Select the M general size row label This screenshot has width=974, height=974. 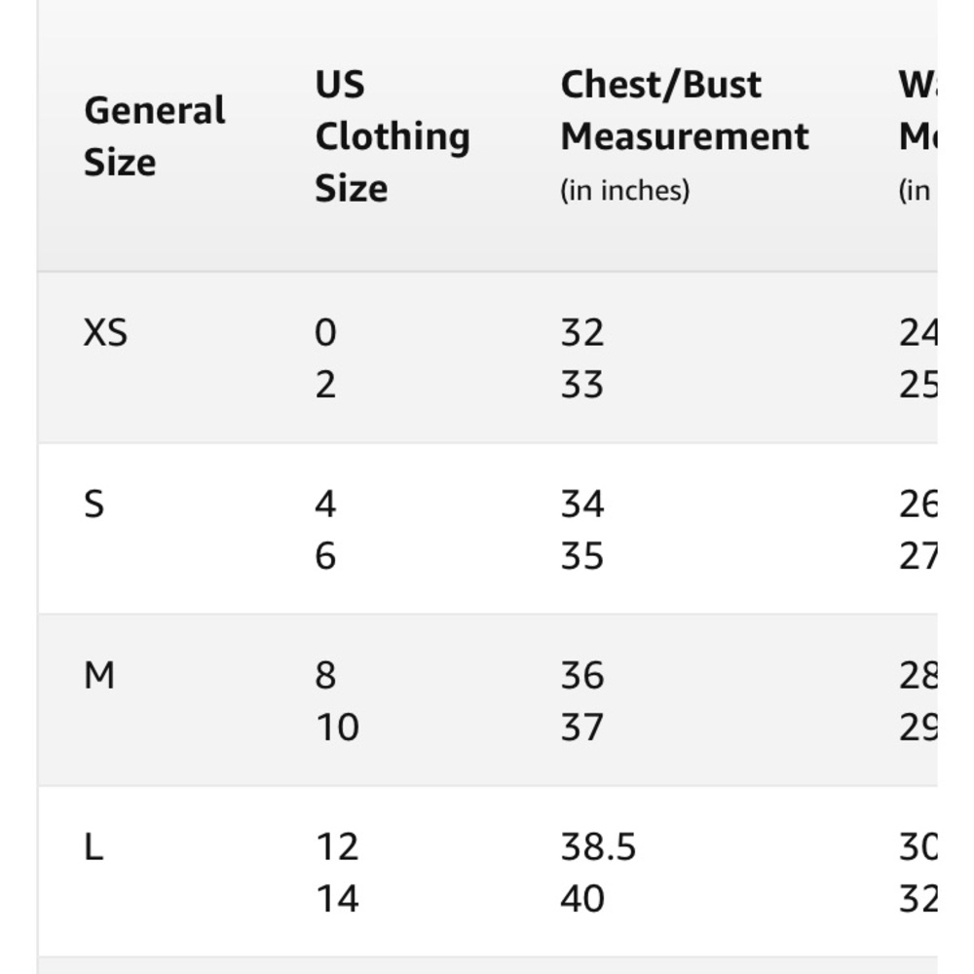point(99,675)
